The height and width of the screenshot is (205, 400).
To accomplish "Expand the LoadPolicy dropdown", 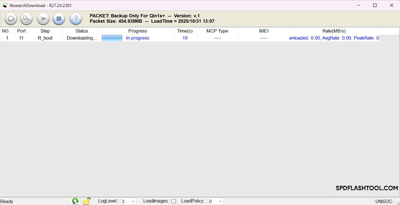I will [215, 201].
